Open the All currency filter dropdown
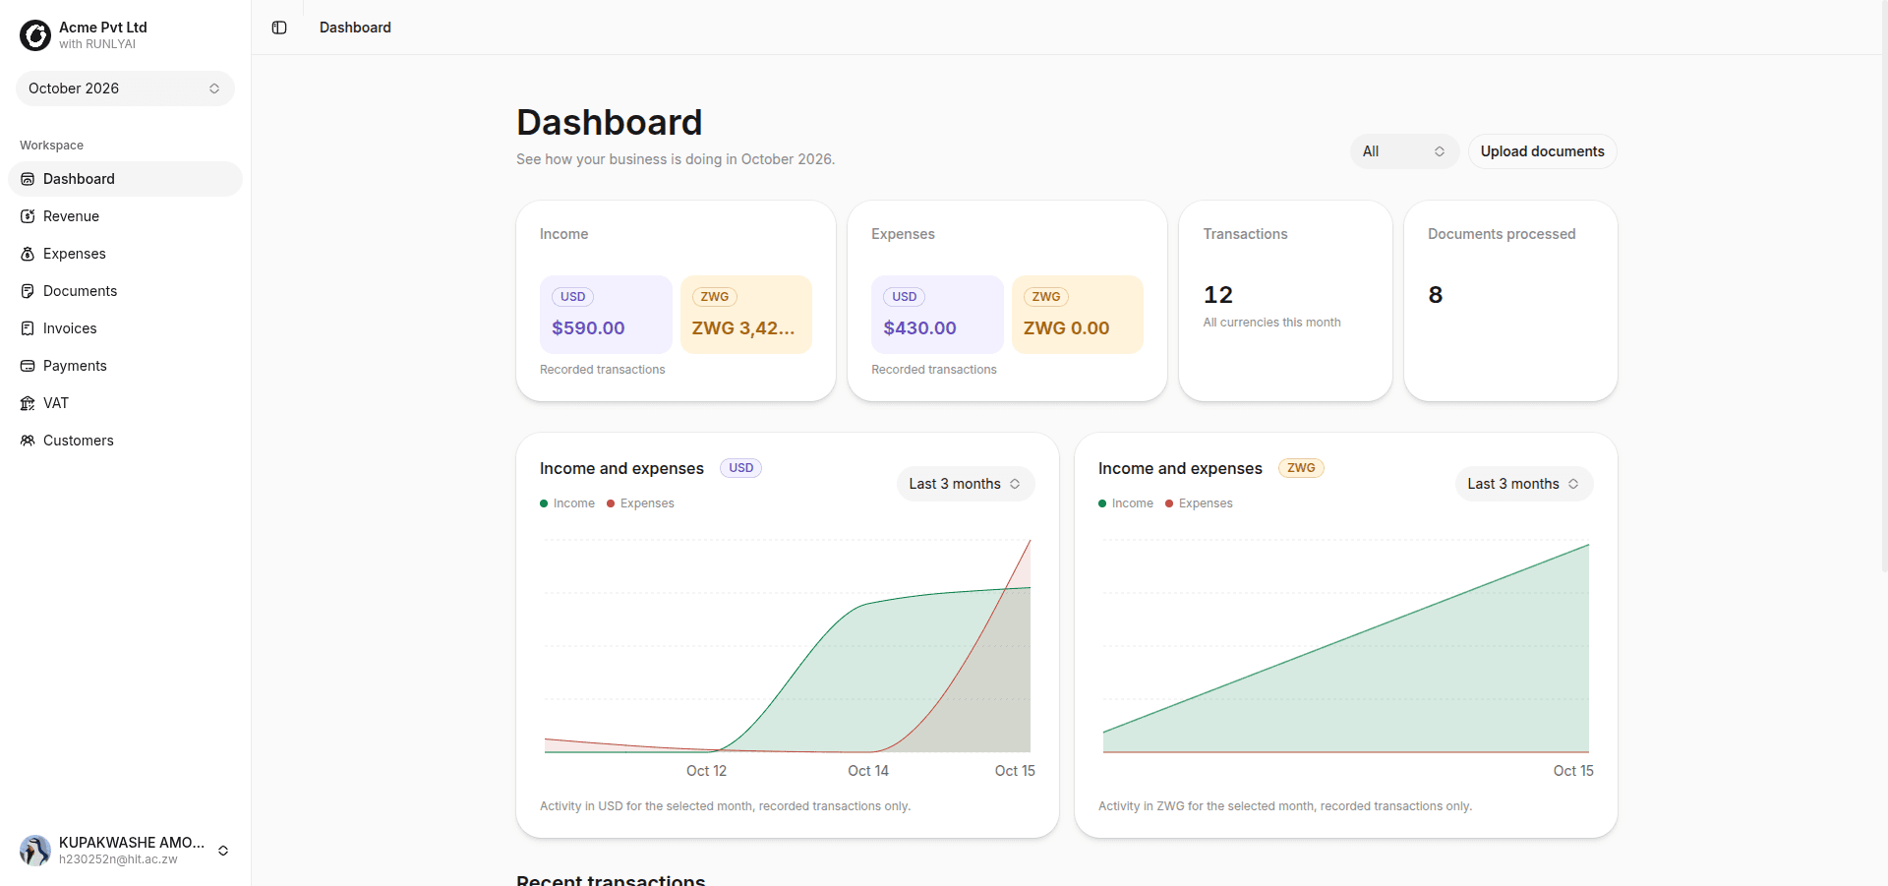The width and height of the screenshot is (1888, 886). coord(1404,151)
